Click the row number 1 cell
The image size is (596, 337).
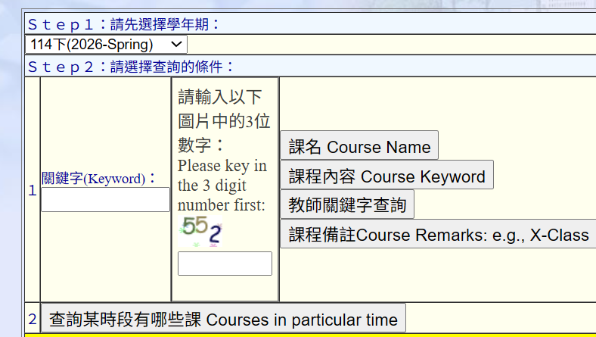coord(33,190)
